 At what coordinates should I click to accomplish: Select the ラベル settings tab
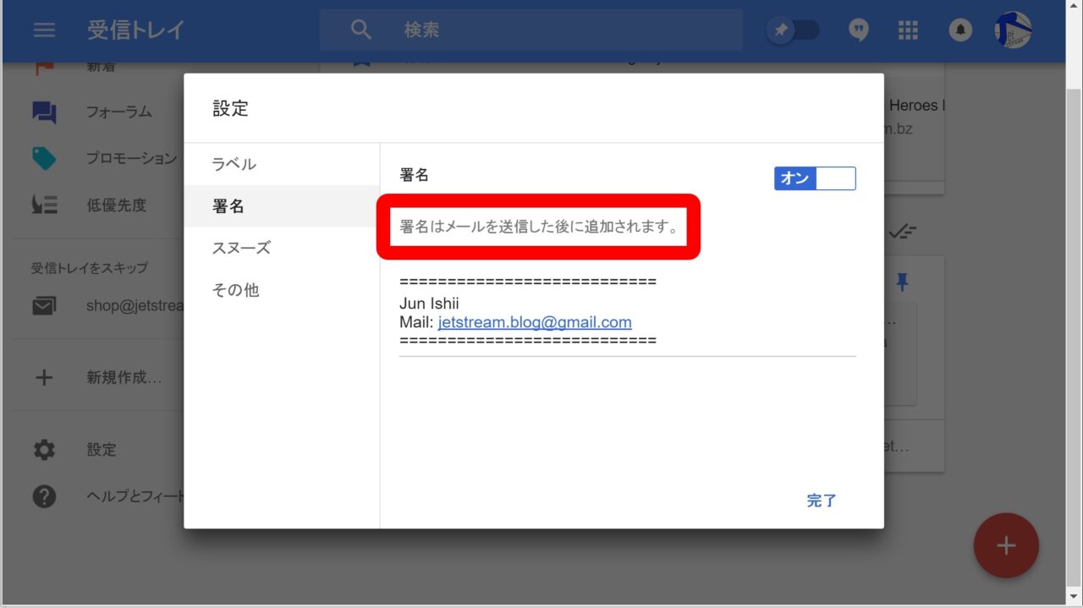[234, 164]
